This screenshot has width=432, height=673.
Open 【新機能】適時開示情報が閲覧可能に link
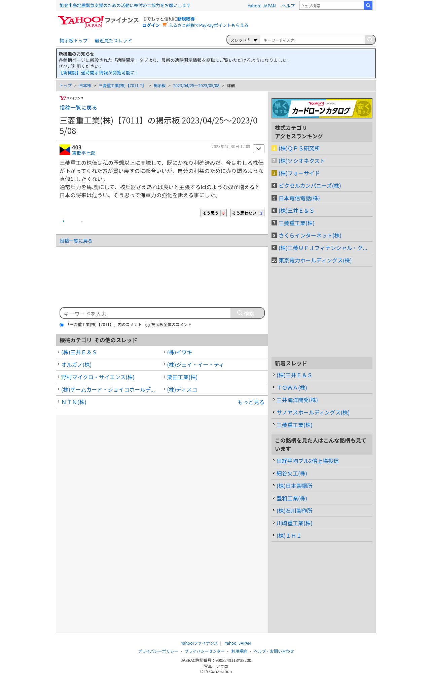[99, 73]
